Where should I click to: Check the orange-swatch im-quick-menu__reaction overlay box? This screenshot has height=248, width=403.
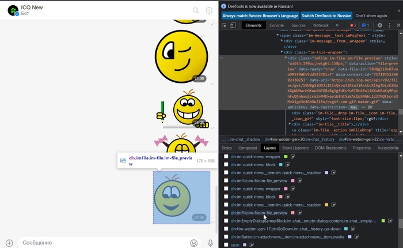click(x=226, y=205)
